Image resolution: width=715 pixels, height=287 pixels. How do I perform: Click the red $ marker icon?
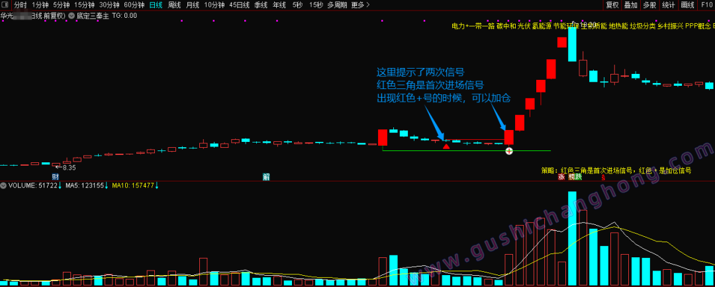click(603, 177)
